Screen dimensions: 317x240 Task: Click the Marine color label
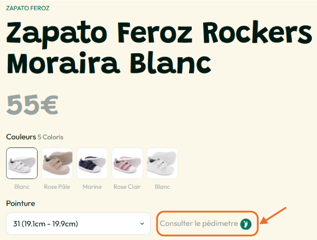[92, 187]
